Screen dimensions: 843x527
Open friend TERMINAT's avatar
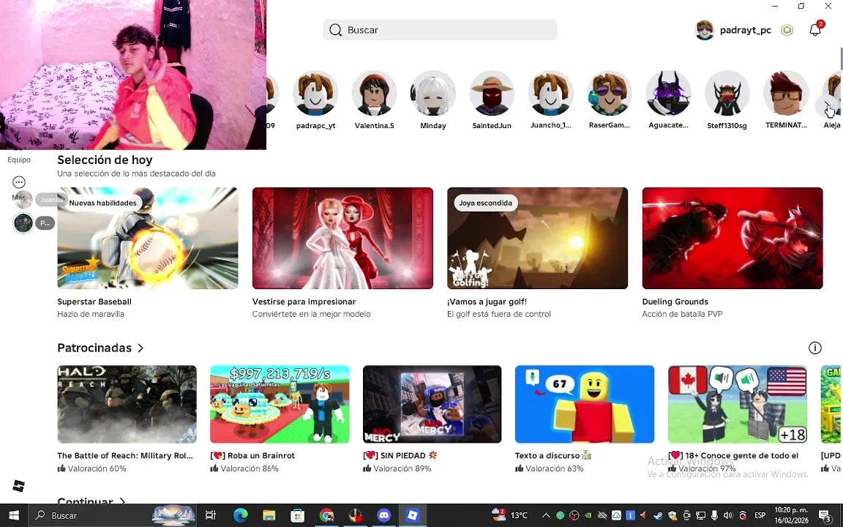point(786,94)
